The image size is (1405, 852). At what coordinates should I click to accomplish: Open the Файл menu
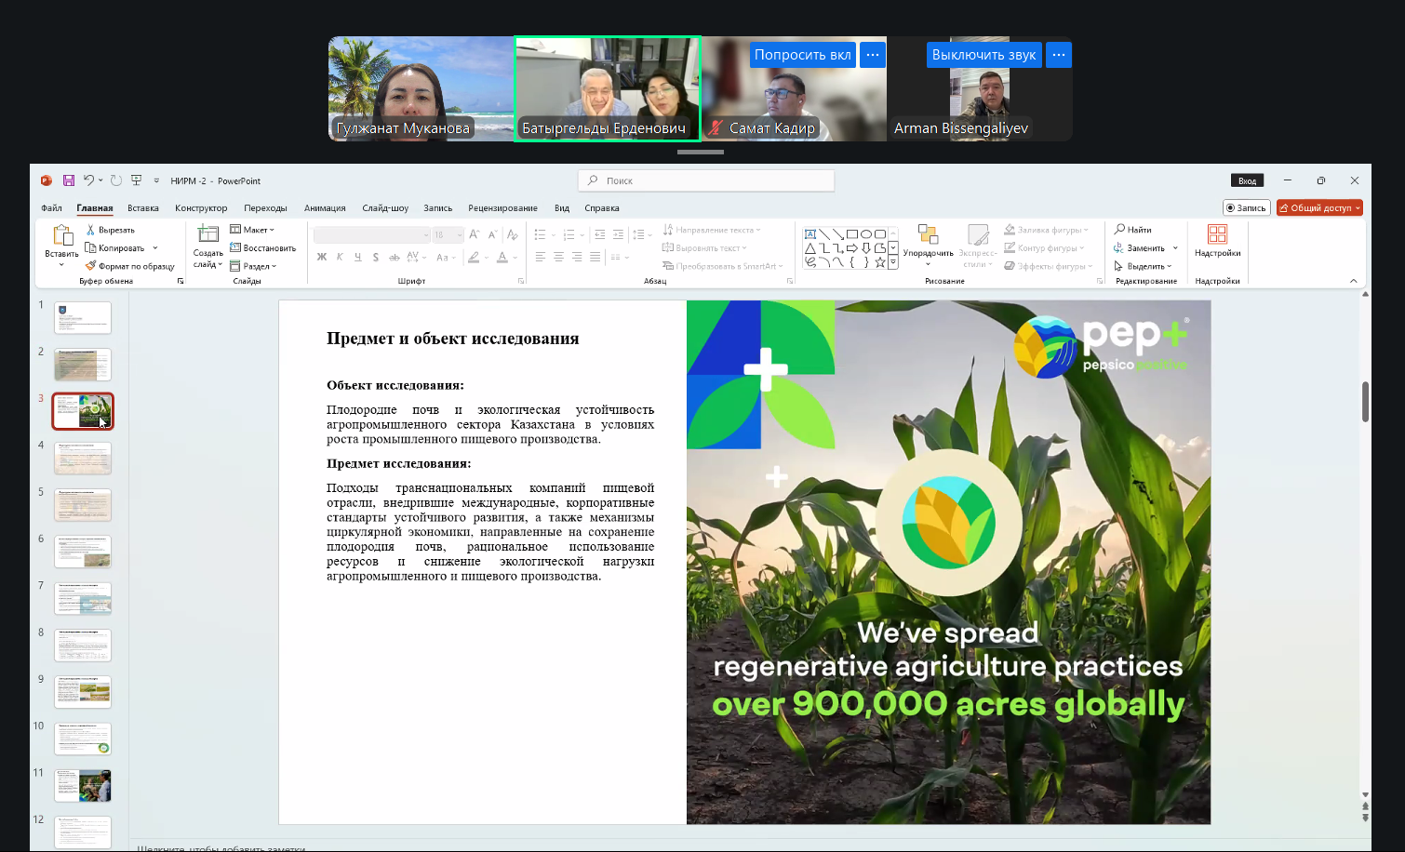tap(51, 208)
